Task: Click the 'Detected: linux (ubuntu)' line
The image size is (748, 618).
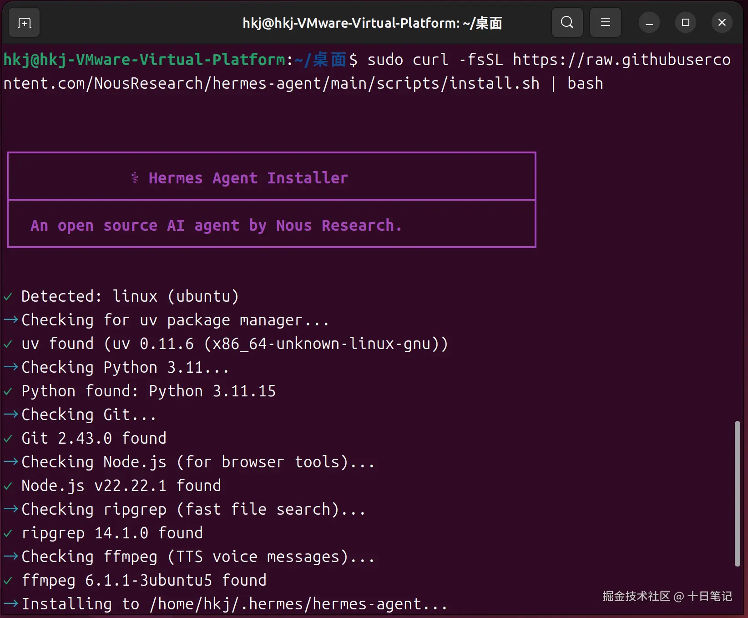Action: (x=130, y=296)
